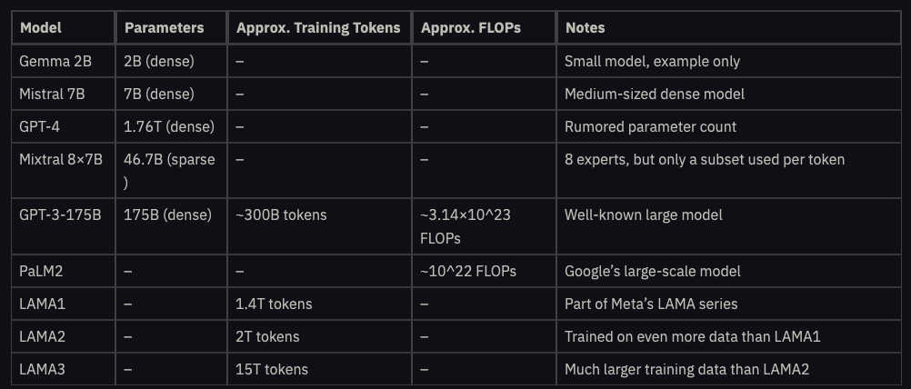
Task: Click the 1.76T (dense) parameters cell
Action: pyautogui.click(x=169, y=127)
